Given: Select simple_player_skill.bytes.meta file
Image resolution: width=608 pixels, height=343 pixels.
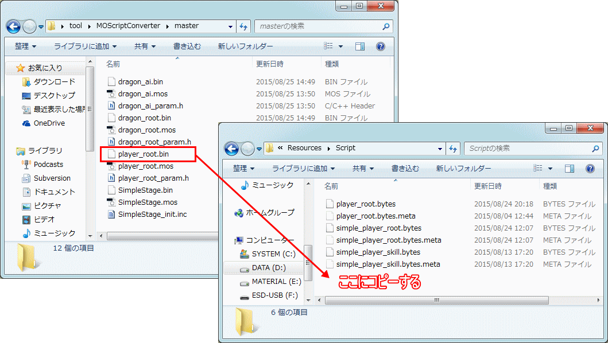Looking at the screenshot, I should coord(383,264).
